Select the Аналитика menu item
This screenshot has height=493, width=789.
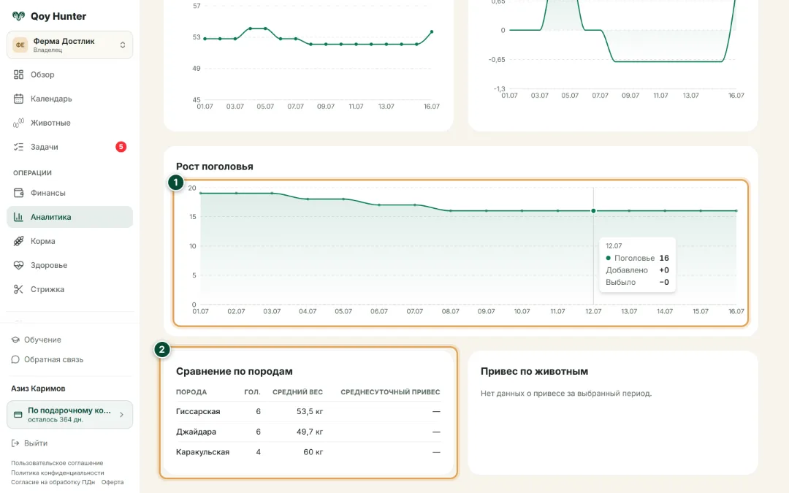pos(70,217)
